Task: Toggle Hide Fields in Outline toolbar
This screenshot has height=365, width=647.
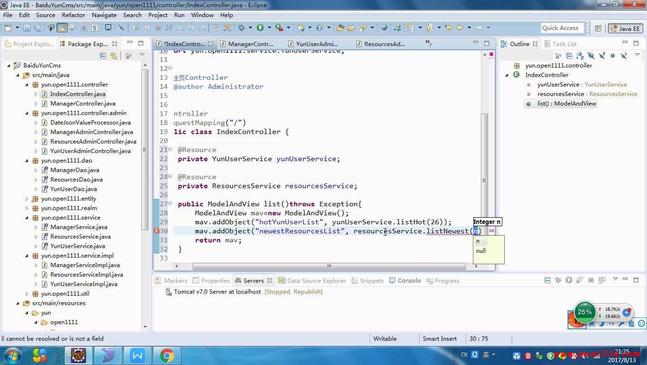Action: [591, 55]
